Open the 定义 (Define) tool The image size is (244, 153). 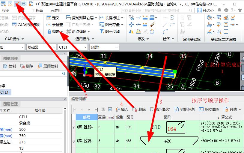tap(53, 18)
